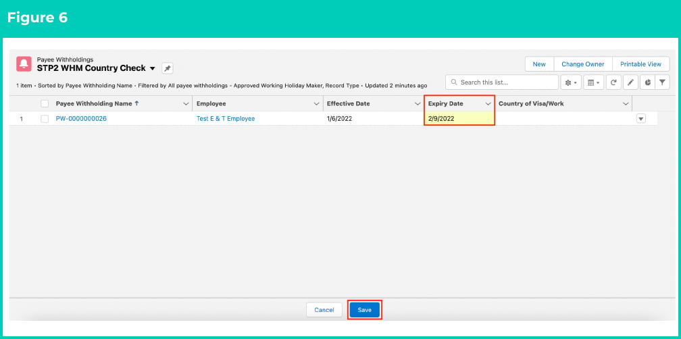The width and height of the screenshot is (681, 339).
Task: Open Employee column menu chevron
Action: point(316,104)
